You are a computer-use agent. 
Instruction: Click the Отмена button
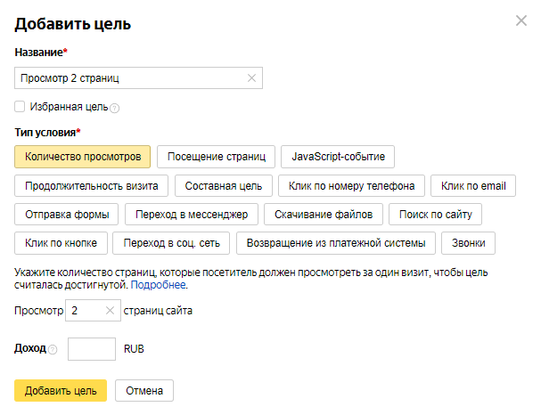[x=144, y=390]
